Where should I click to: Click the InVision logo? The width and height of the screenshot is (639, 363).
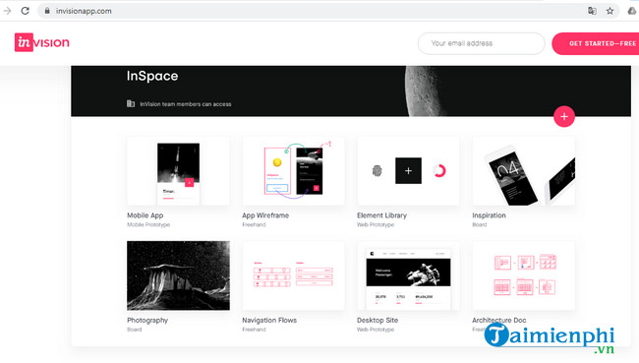coord(42,42)
